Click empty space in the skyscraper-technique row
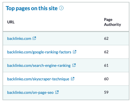 [x=89, y=79]
